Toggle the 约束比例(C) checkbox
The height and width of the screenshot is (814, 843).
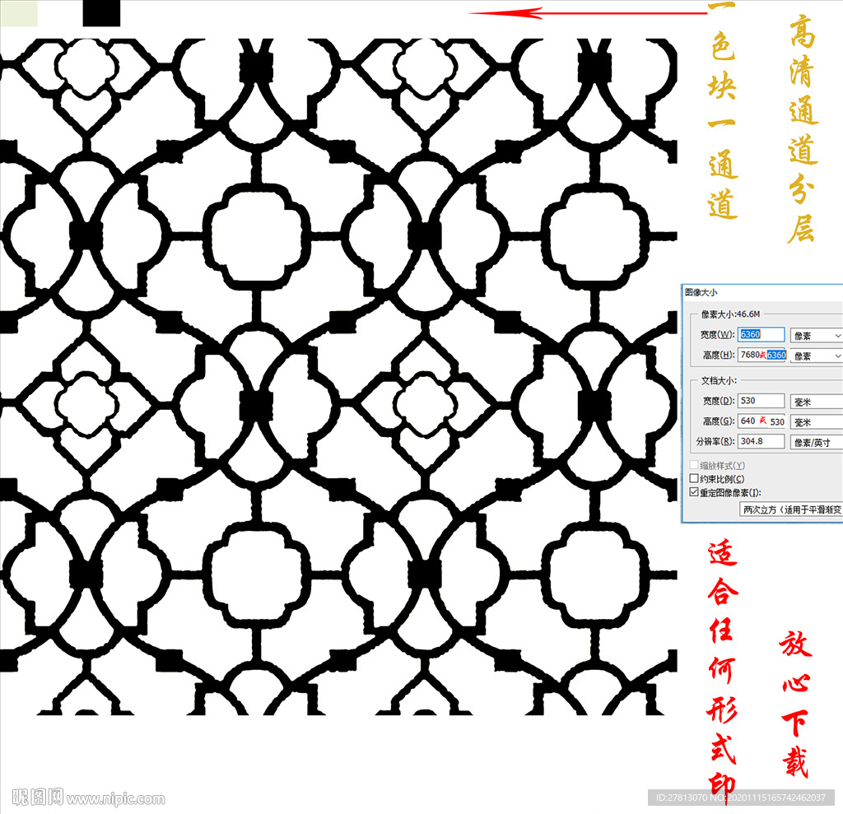point(694,478)
